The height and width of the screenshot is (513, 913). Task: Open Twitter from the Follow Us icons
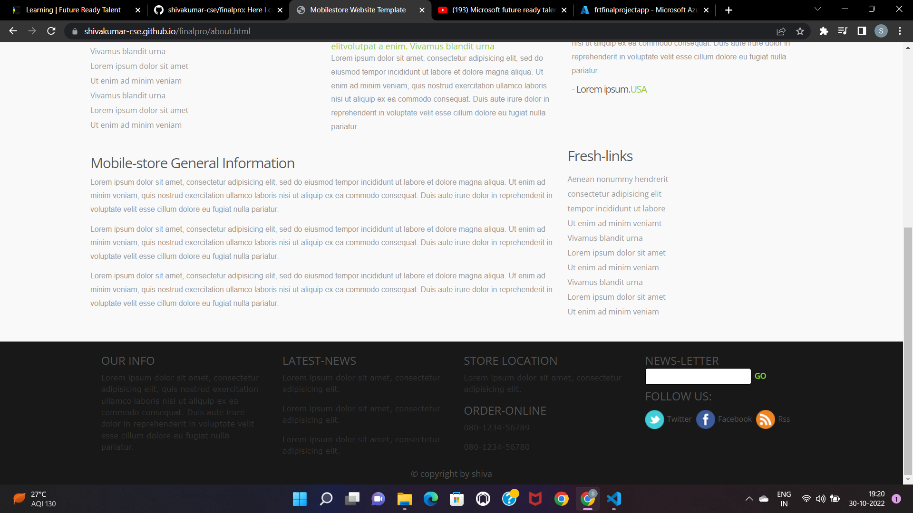pyautogui.click(x=654, y=419)
